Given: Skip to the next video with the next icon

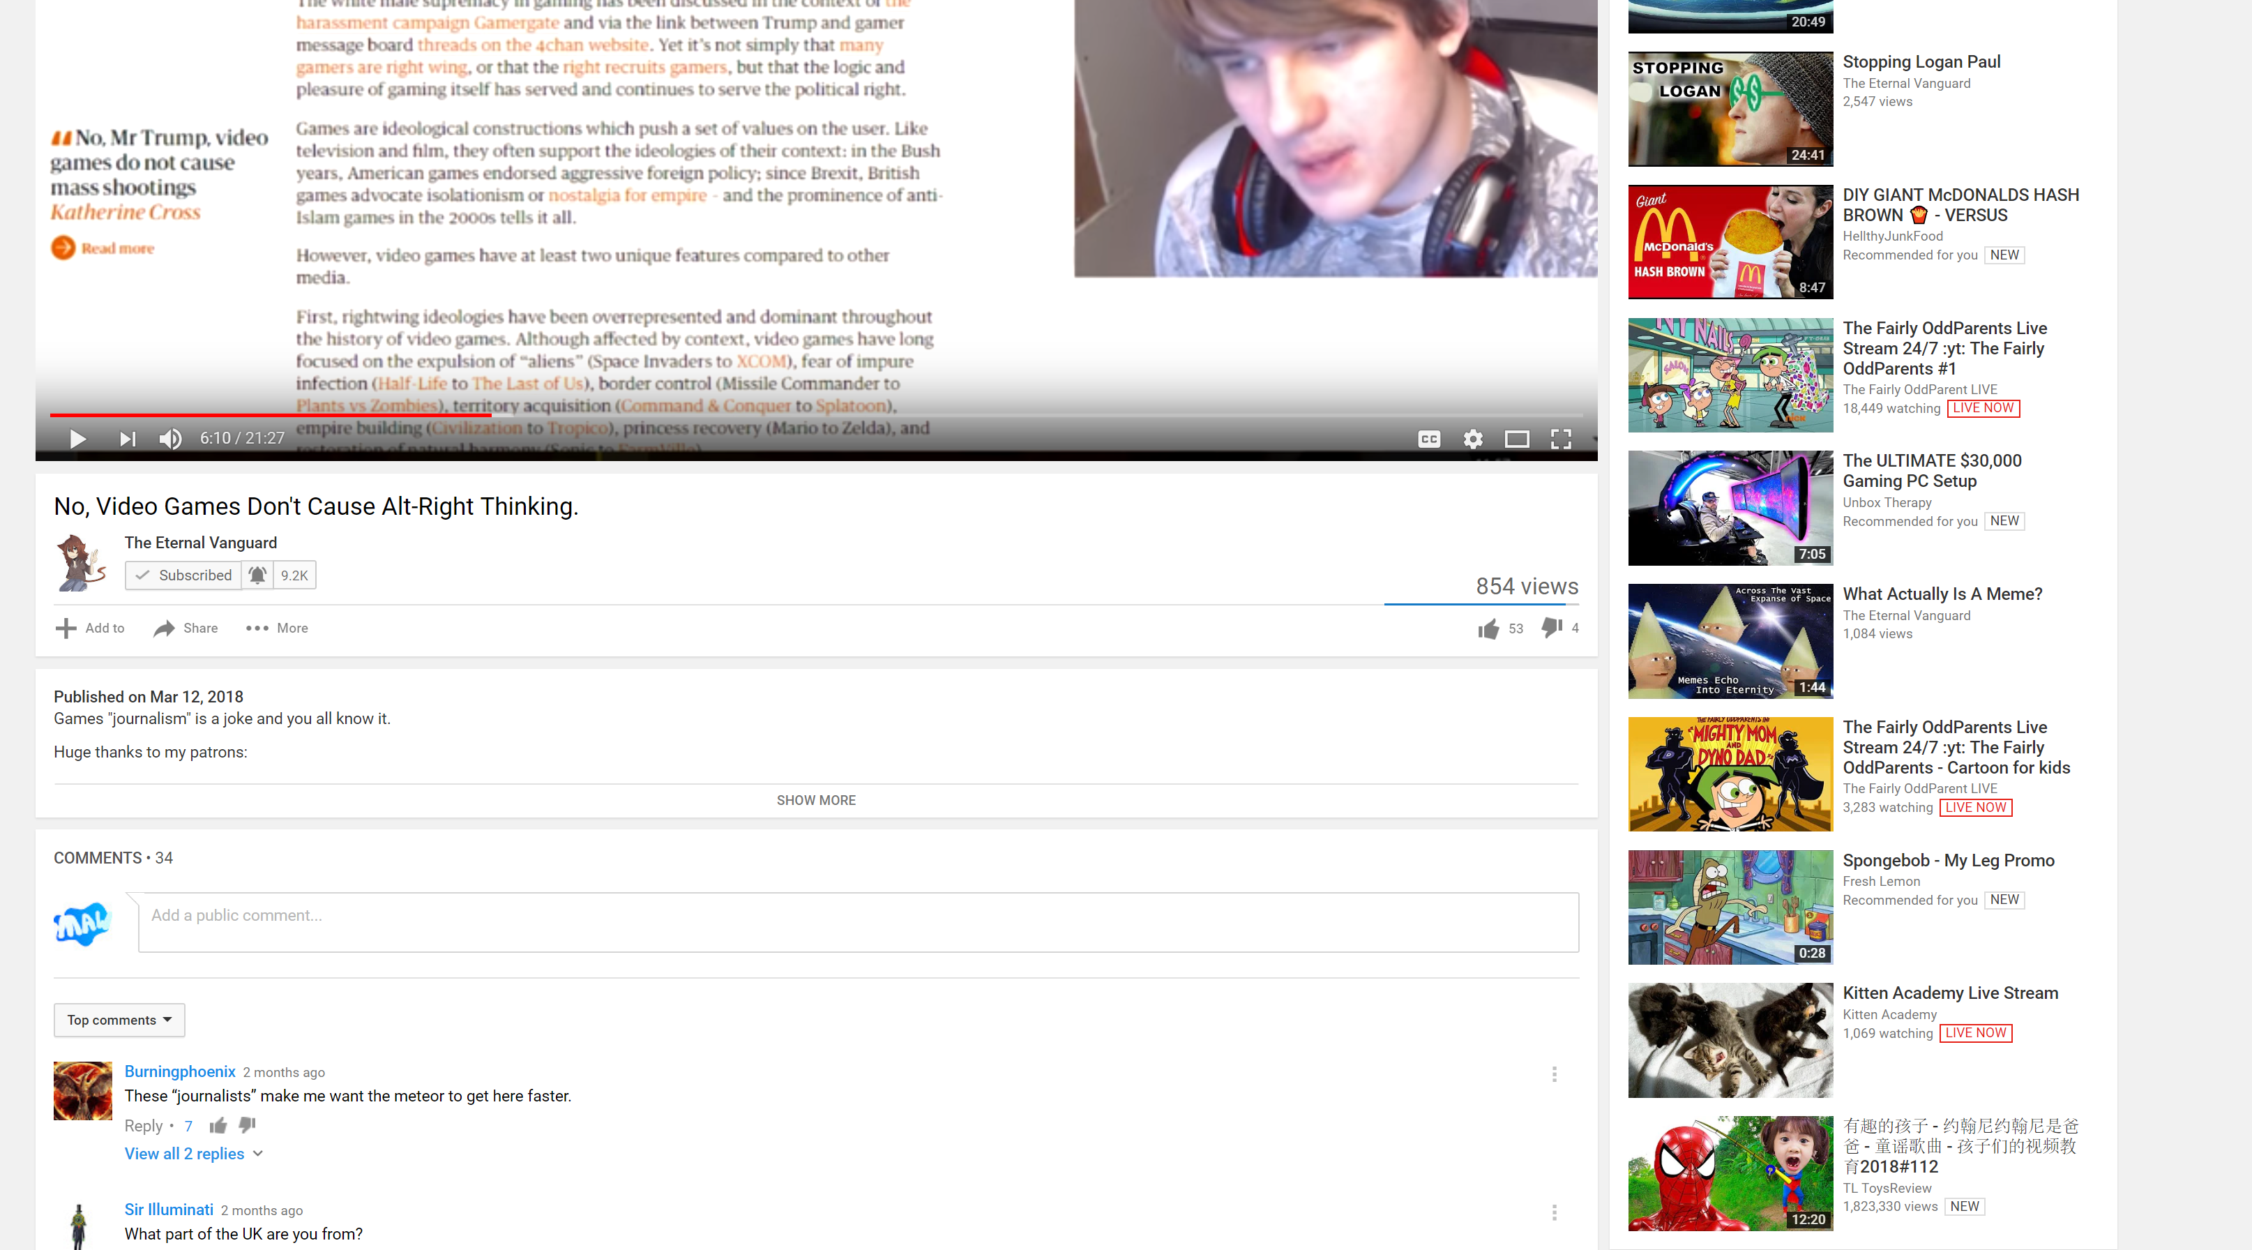Looking at the screenshot, I should (128, 439).
